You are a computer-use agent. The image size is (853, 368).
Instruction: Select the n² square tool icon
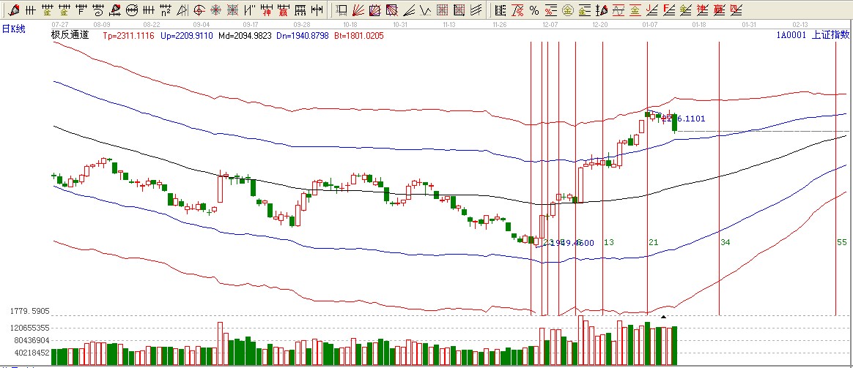[x=166, y=10]
